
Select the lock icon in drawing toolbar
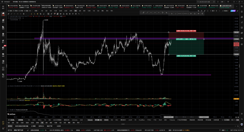click(x=64, y=14)
